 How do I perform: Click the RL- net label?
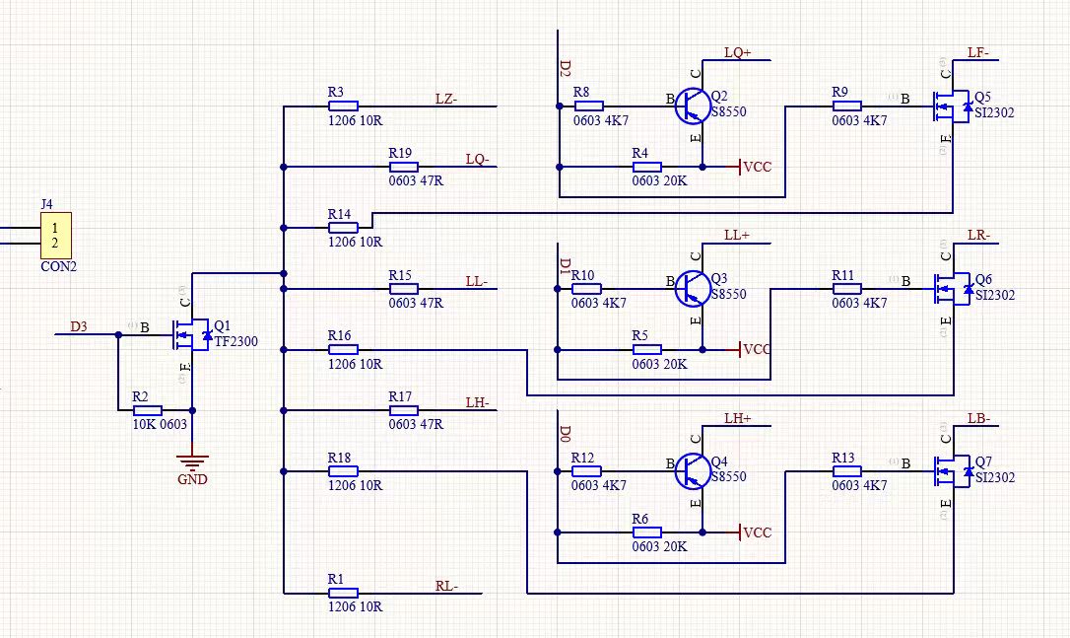pos(448,586)
